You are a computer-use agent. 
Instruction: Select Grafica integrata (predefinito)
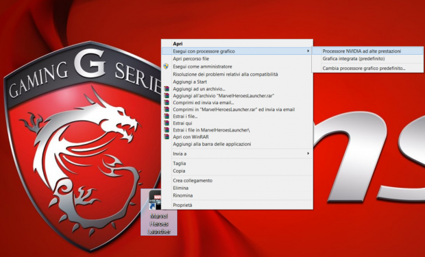pos(368,58)
